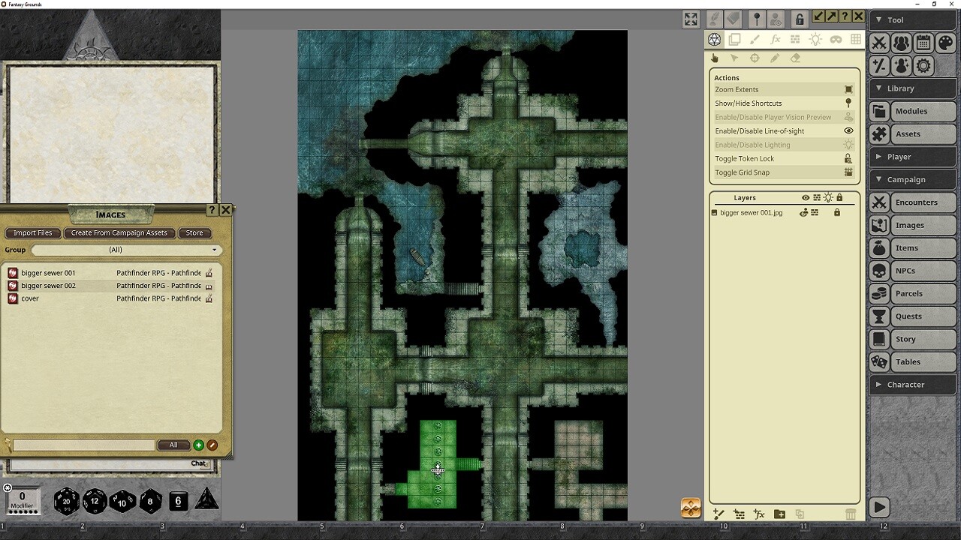Click the d20 die in the dice tray
The height and width of the screenshot is (540, 961).
(x=66, y=501)
